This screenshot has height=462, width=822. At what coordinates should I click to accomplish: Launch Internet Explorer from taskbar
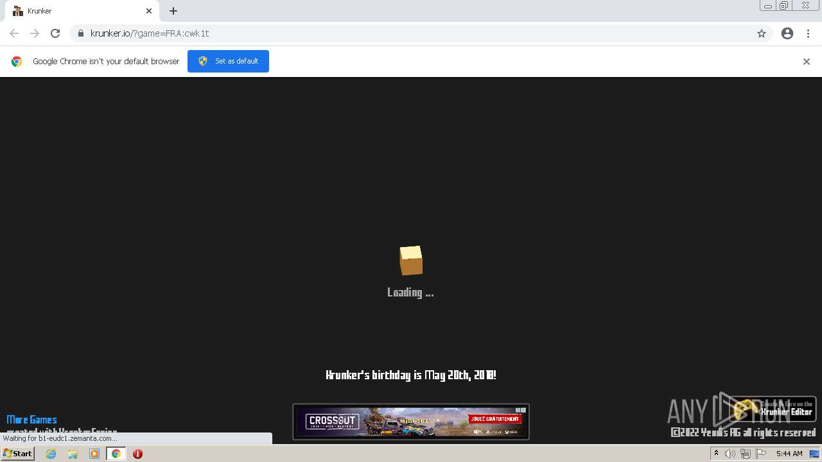pos(51,454)
